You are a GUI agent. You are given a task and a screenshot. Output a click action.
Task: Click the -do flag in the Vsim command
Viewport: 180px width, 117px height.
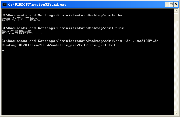coord(127,41)
